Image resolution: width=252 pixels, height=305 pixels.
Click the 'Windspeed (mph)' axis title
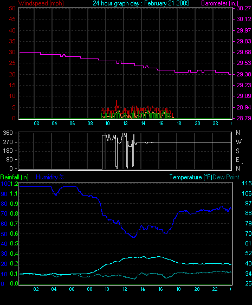41,3
